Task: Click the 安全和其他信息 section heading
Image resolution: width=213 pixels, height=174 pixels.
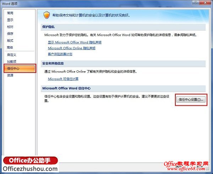Action: (53, 63)
